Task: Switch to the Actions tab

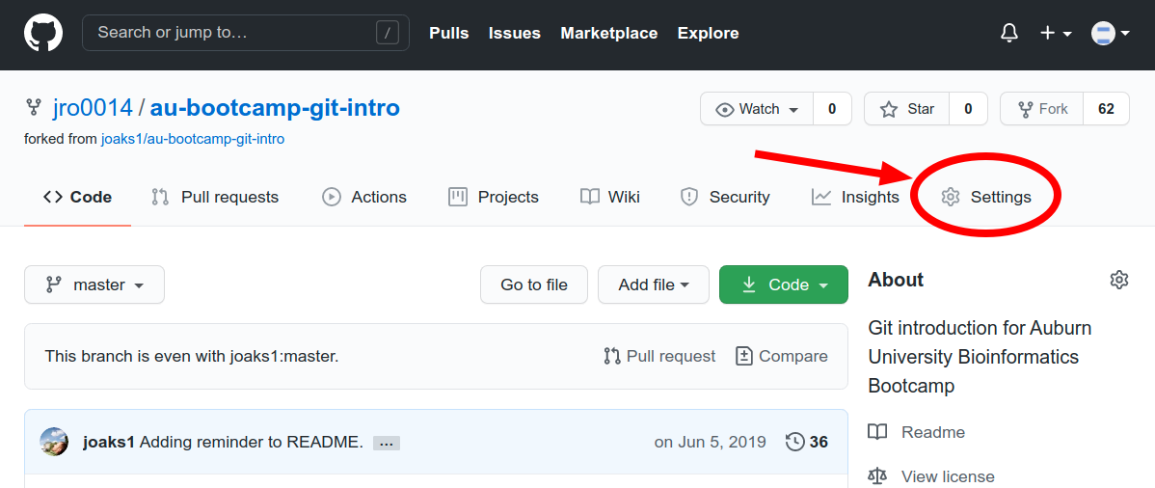Action: (364, 197)
